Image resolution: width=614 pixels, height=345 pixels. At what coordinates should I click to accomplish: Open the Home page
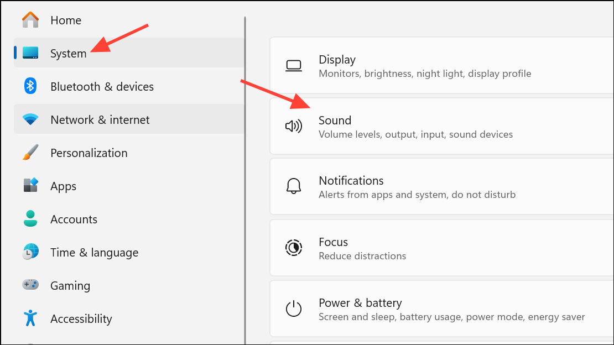(x=129, y=20)
